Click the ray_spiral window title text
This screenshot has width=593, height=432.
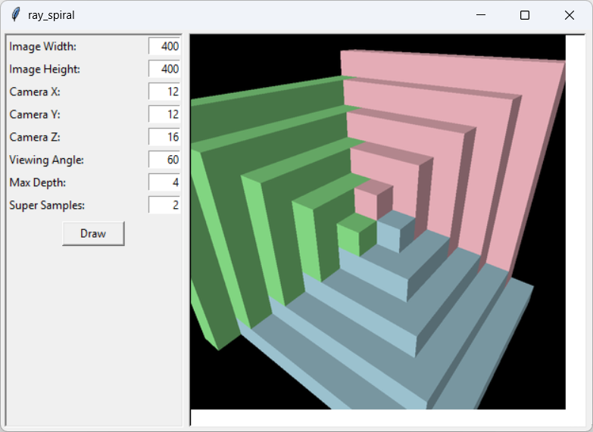(x=51, y=15)
